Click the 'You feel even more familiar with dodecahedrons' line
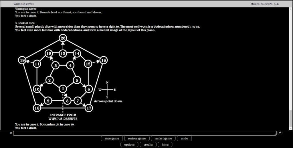This screenshot has height=148, width=293. click(x=85, y=30)
